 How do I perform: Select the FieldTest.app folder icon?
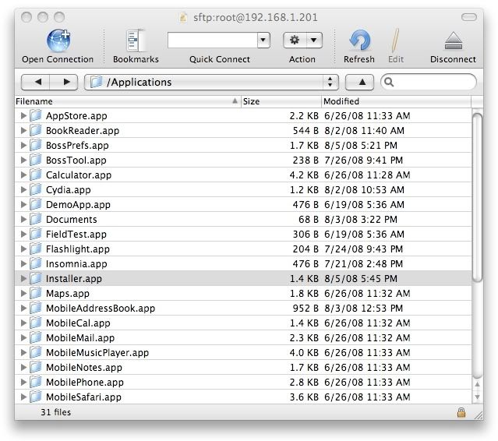(x=36, y=234)
